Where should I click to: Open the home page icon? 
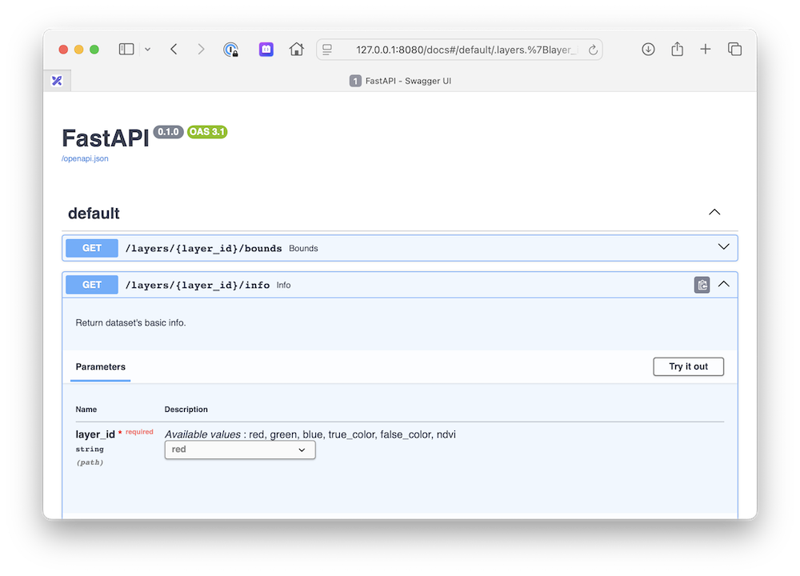pyautogui.click(x=297, y=50)
